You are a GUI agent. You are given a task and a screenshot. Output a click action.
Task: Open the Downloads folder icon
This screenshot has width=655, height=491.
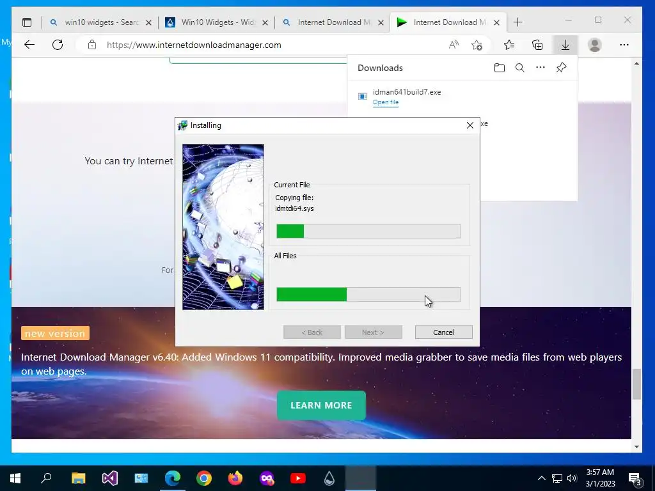point(499,68)
